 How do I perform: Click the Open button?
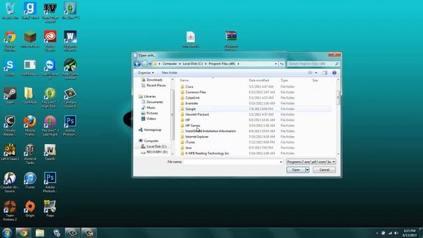coord(295,170)
